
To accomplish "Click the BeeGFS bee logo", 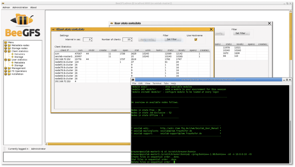I will [x=22, y=19].
